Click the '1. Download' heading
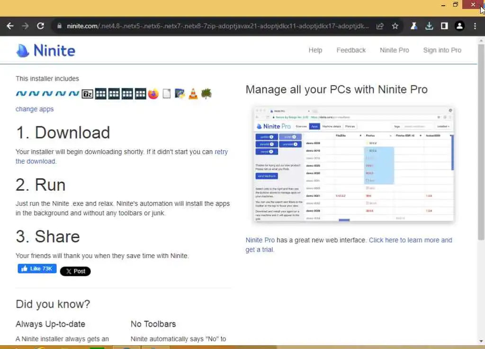The height and width of the screenshot is (349, 485). point(63,133)
